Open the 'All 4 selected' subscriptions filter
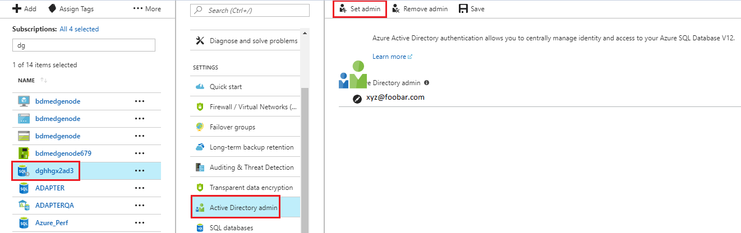Image resolution: width=741 pixels, height=233 pixels. coord(79,29)
